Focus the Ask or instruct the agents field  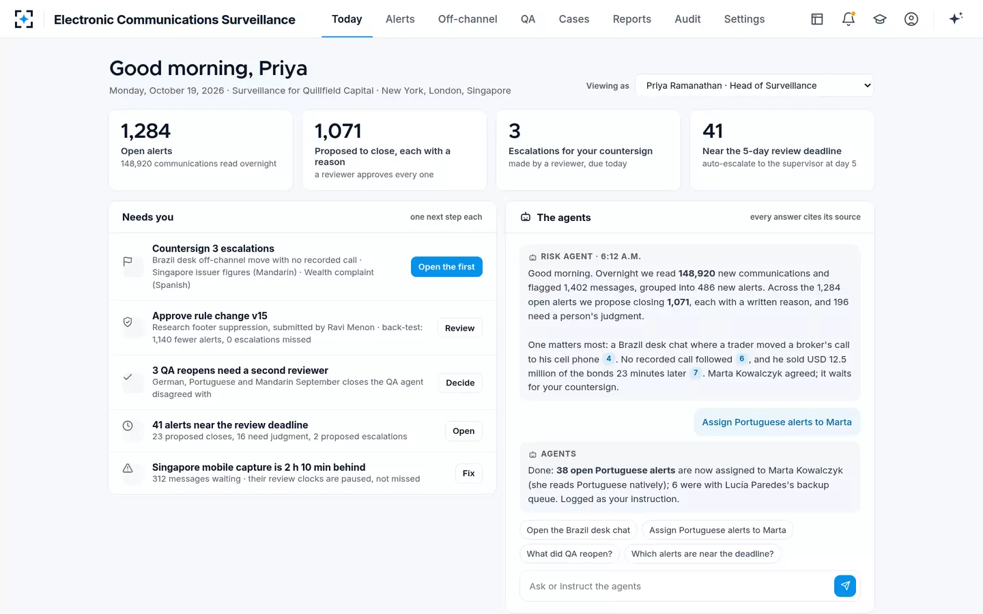click(x=676, y=586)
